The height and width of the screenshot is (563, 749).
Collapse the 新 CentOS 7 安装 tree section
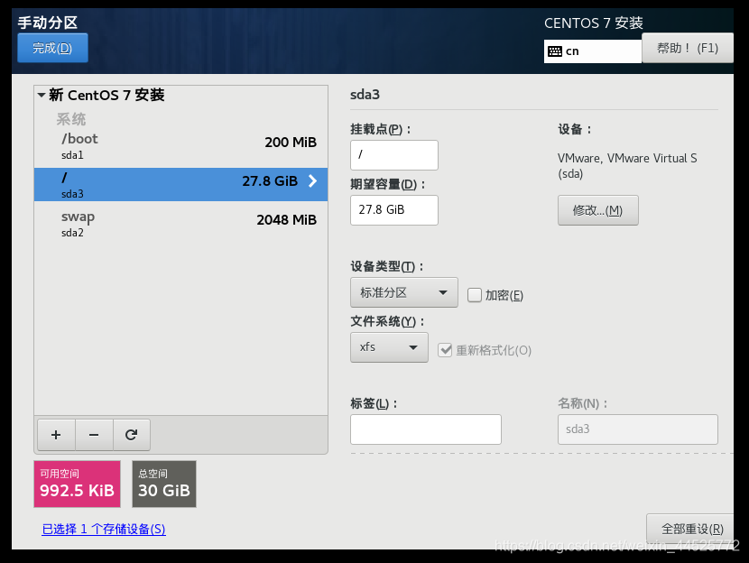click(x=42, y=95)
